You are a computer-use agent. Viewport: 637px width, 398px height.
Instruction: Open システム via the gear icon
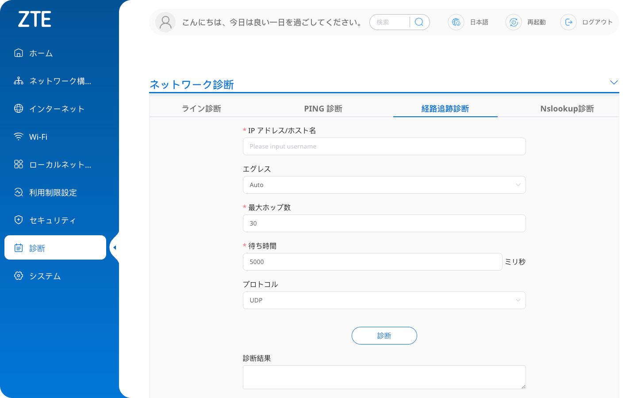pos(18,276)
